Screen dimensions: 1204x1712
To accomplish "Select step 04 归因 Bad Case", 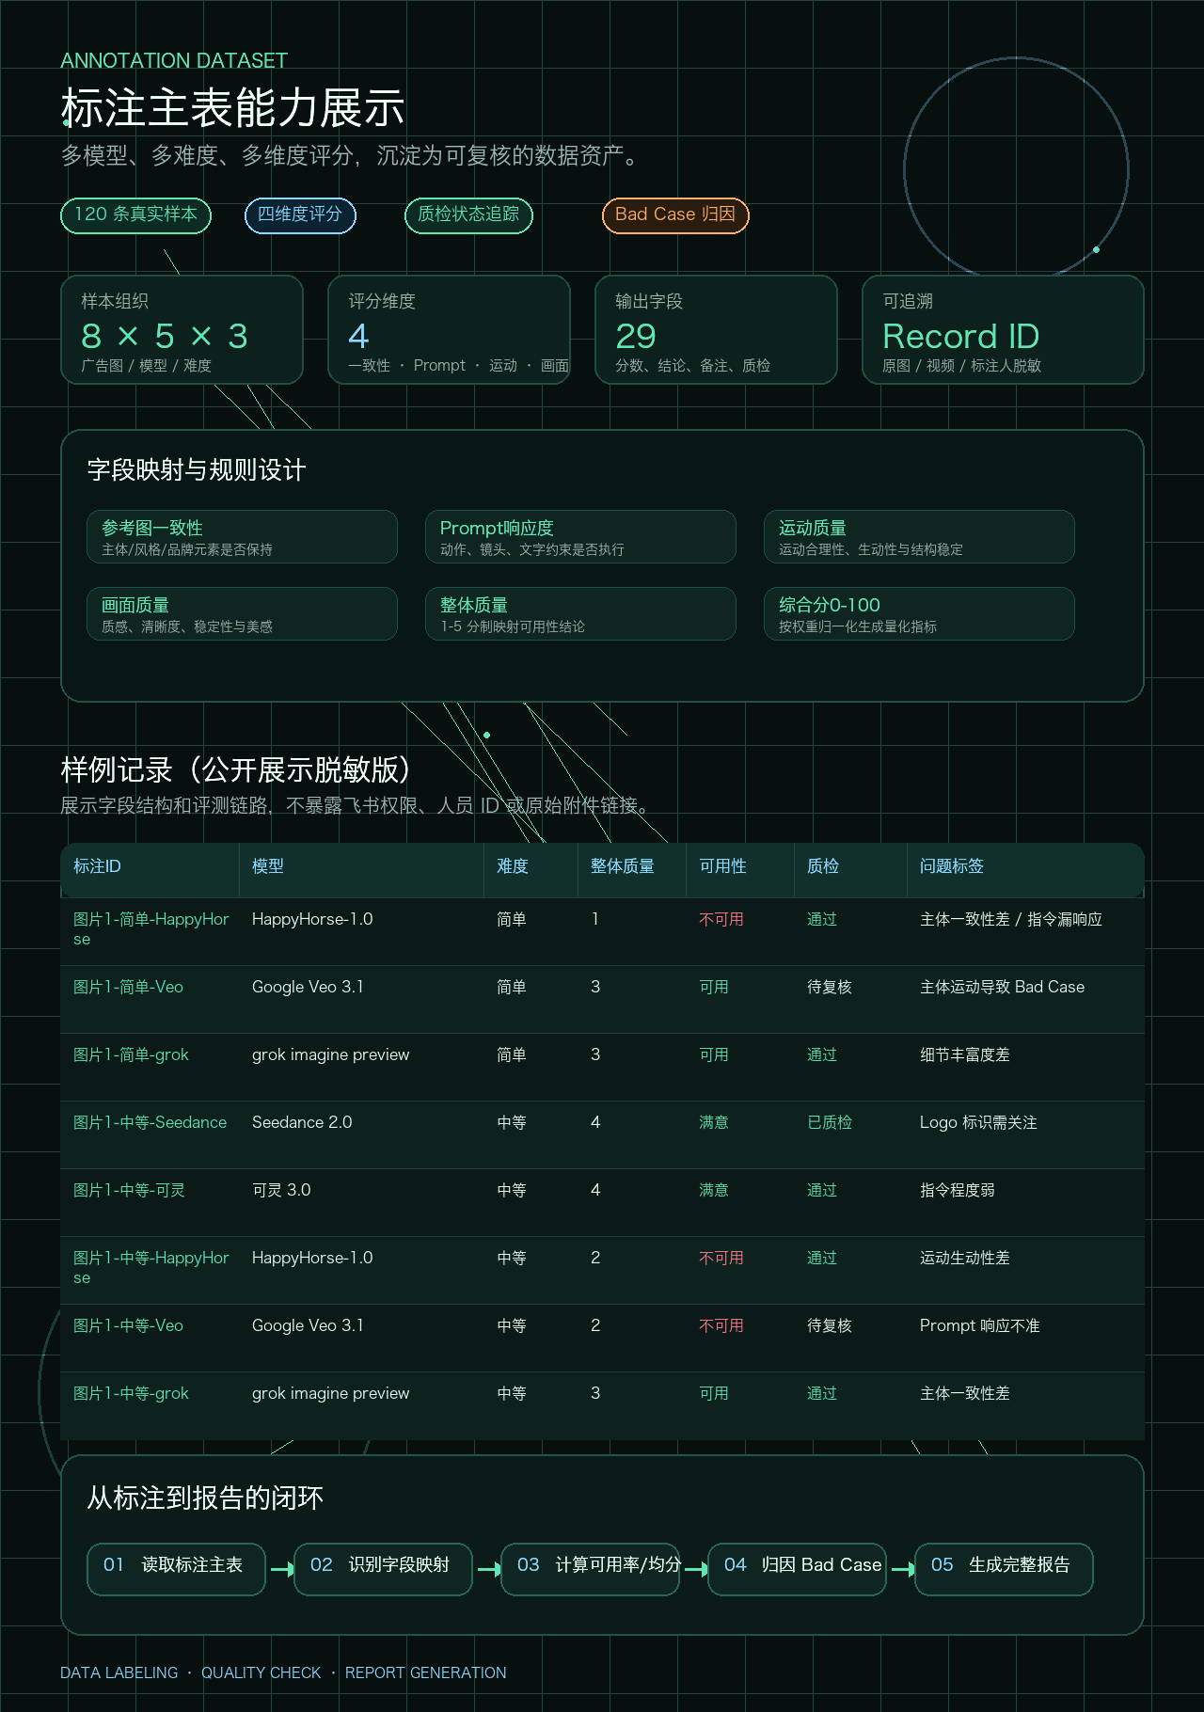I will [x=798, y=1569].
